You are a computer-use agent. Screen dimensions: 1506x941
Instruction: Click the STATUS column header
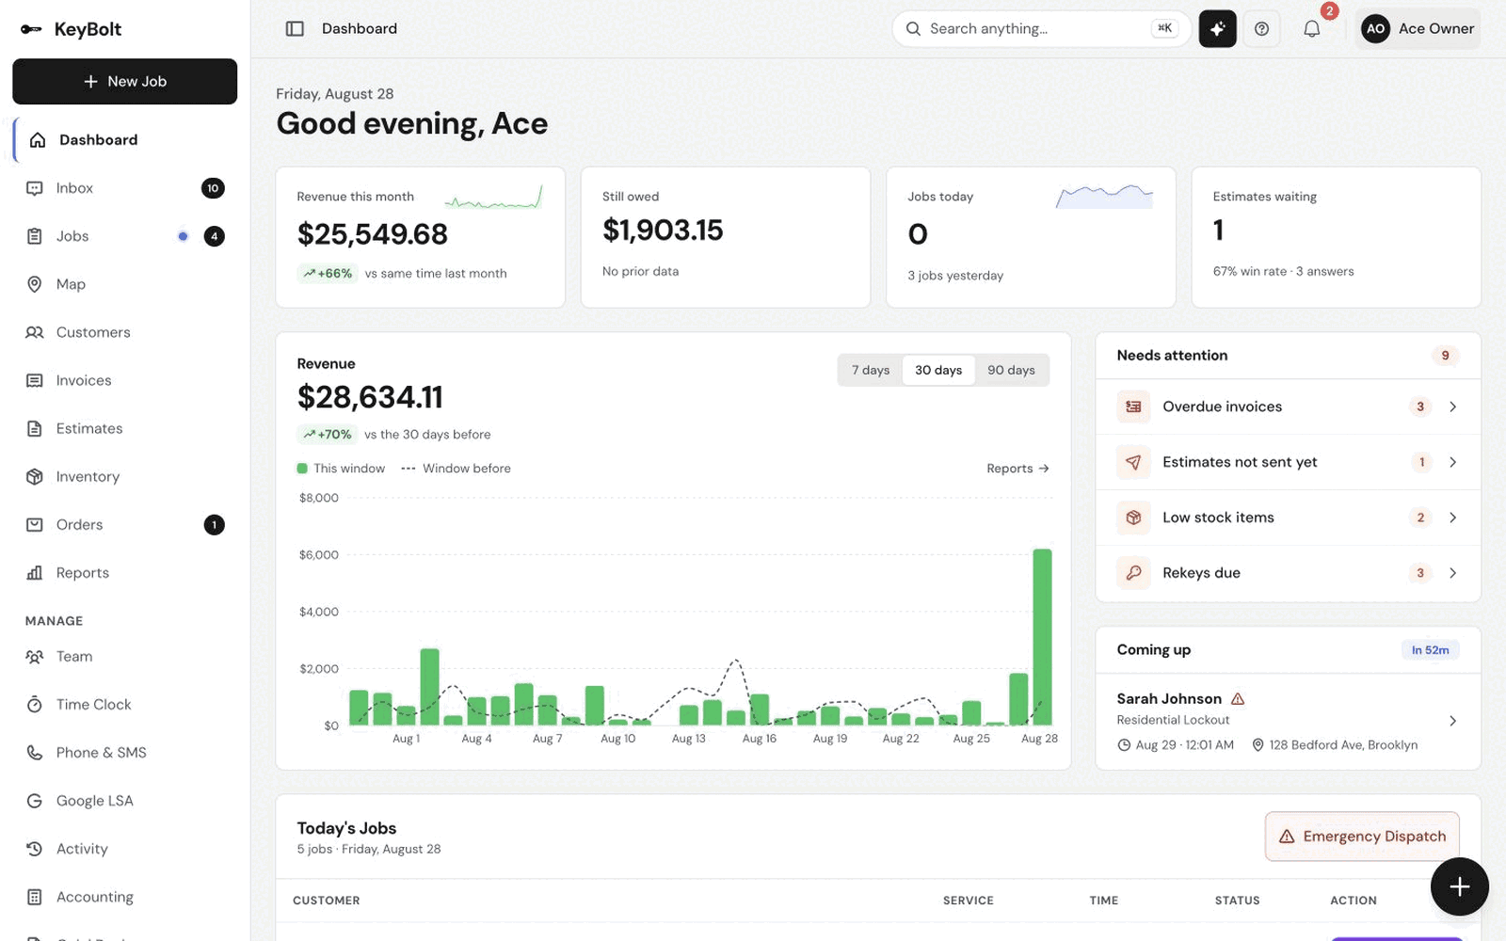pos(1237,901)
